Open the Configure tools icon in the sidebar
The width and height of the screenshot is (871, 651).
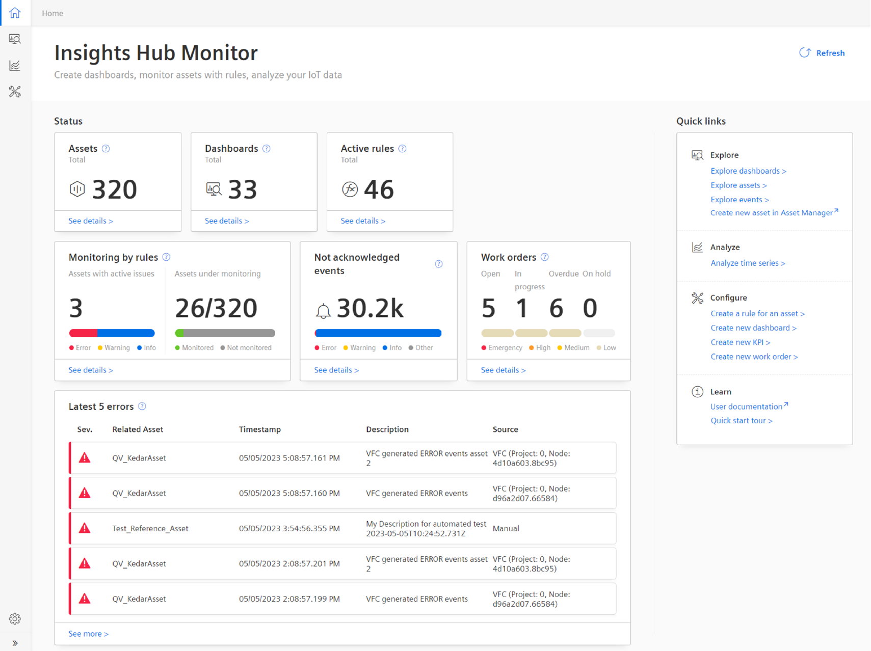tap(15, 92)
